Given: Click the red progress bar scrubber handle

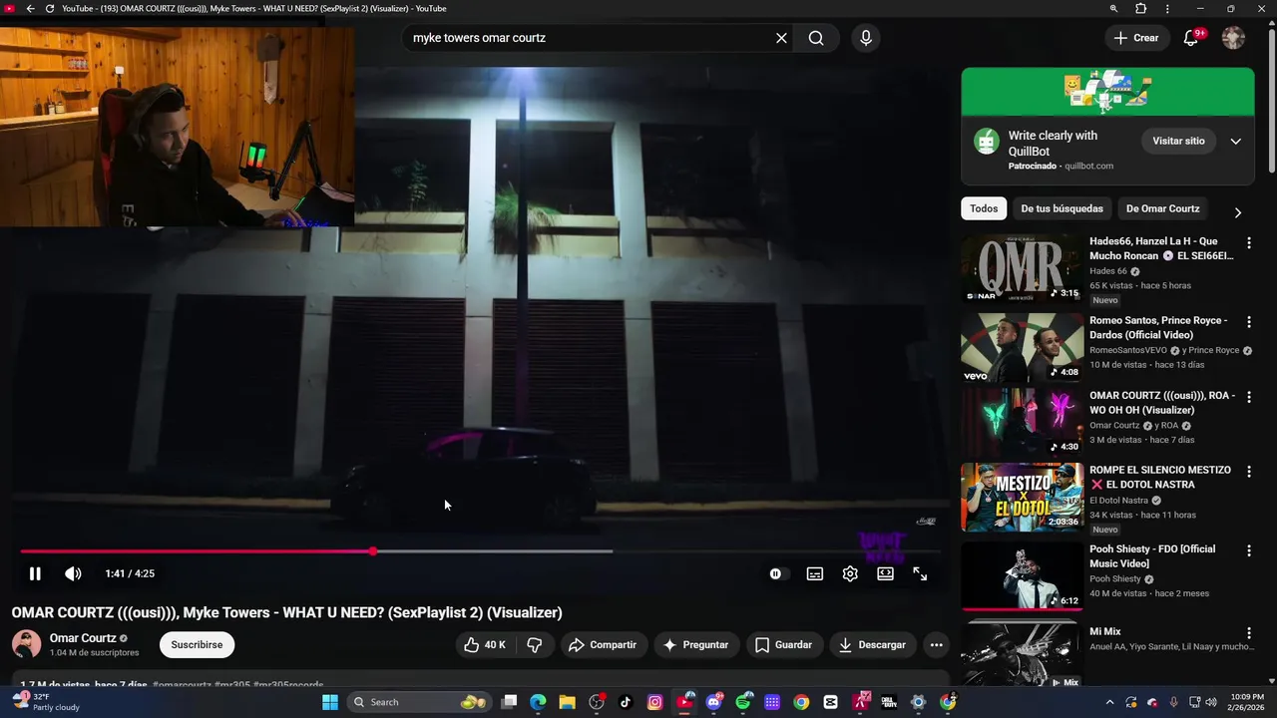Looking at the screenshot, I should [373, 550].
